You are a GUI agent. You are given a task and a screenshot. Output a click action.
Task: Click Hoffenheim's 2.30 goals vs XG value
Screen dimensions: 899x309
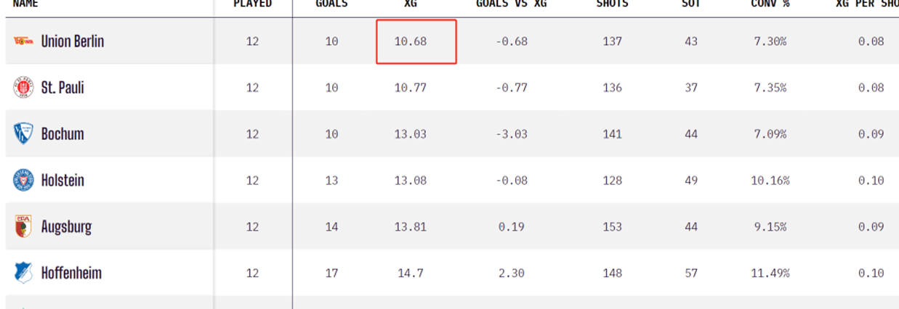coord(512,273)
